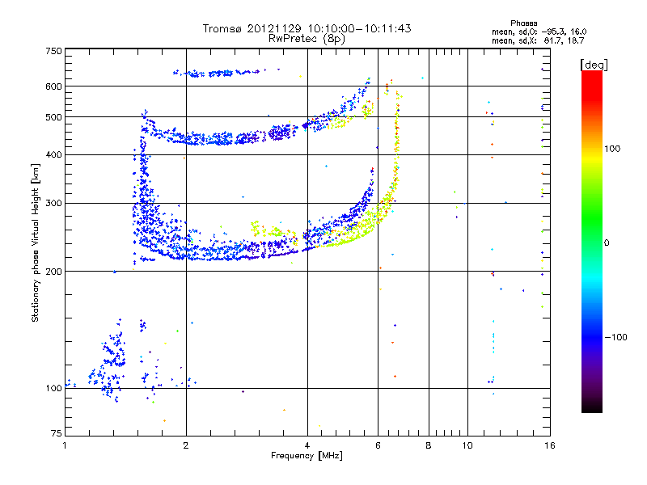Click y-axis label '600'
The height and width of the screenshot is (485, 647).
pyautogui.click(x=53, y=86)
